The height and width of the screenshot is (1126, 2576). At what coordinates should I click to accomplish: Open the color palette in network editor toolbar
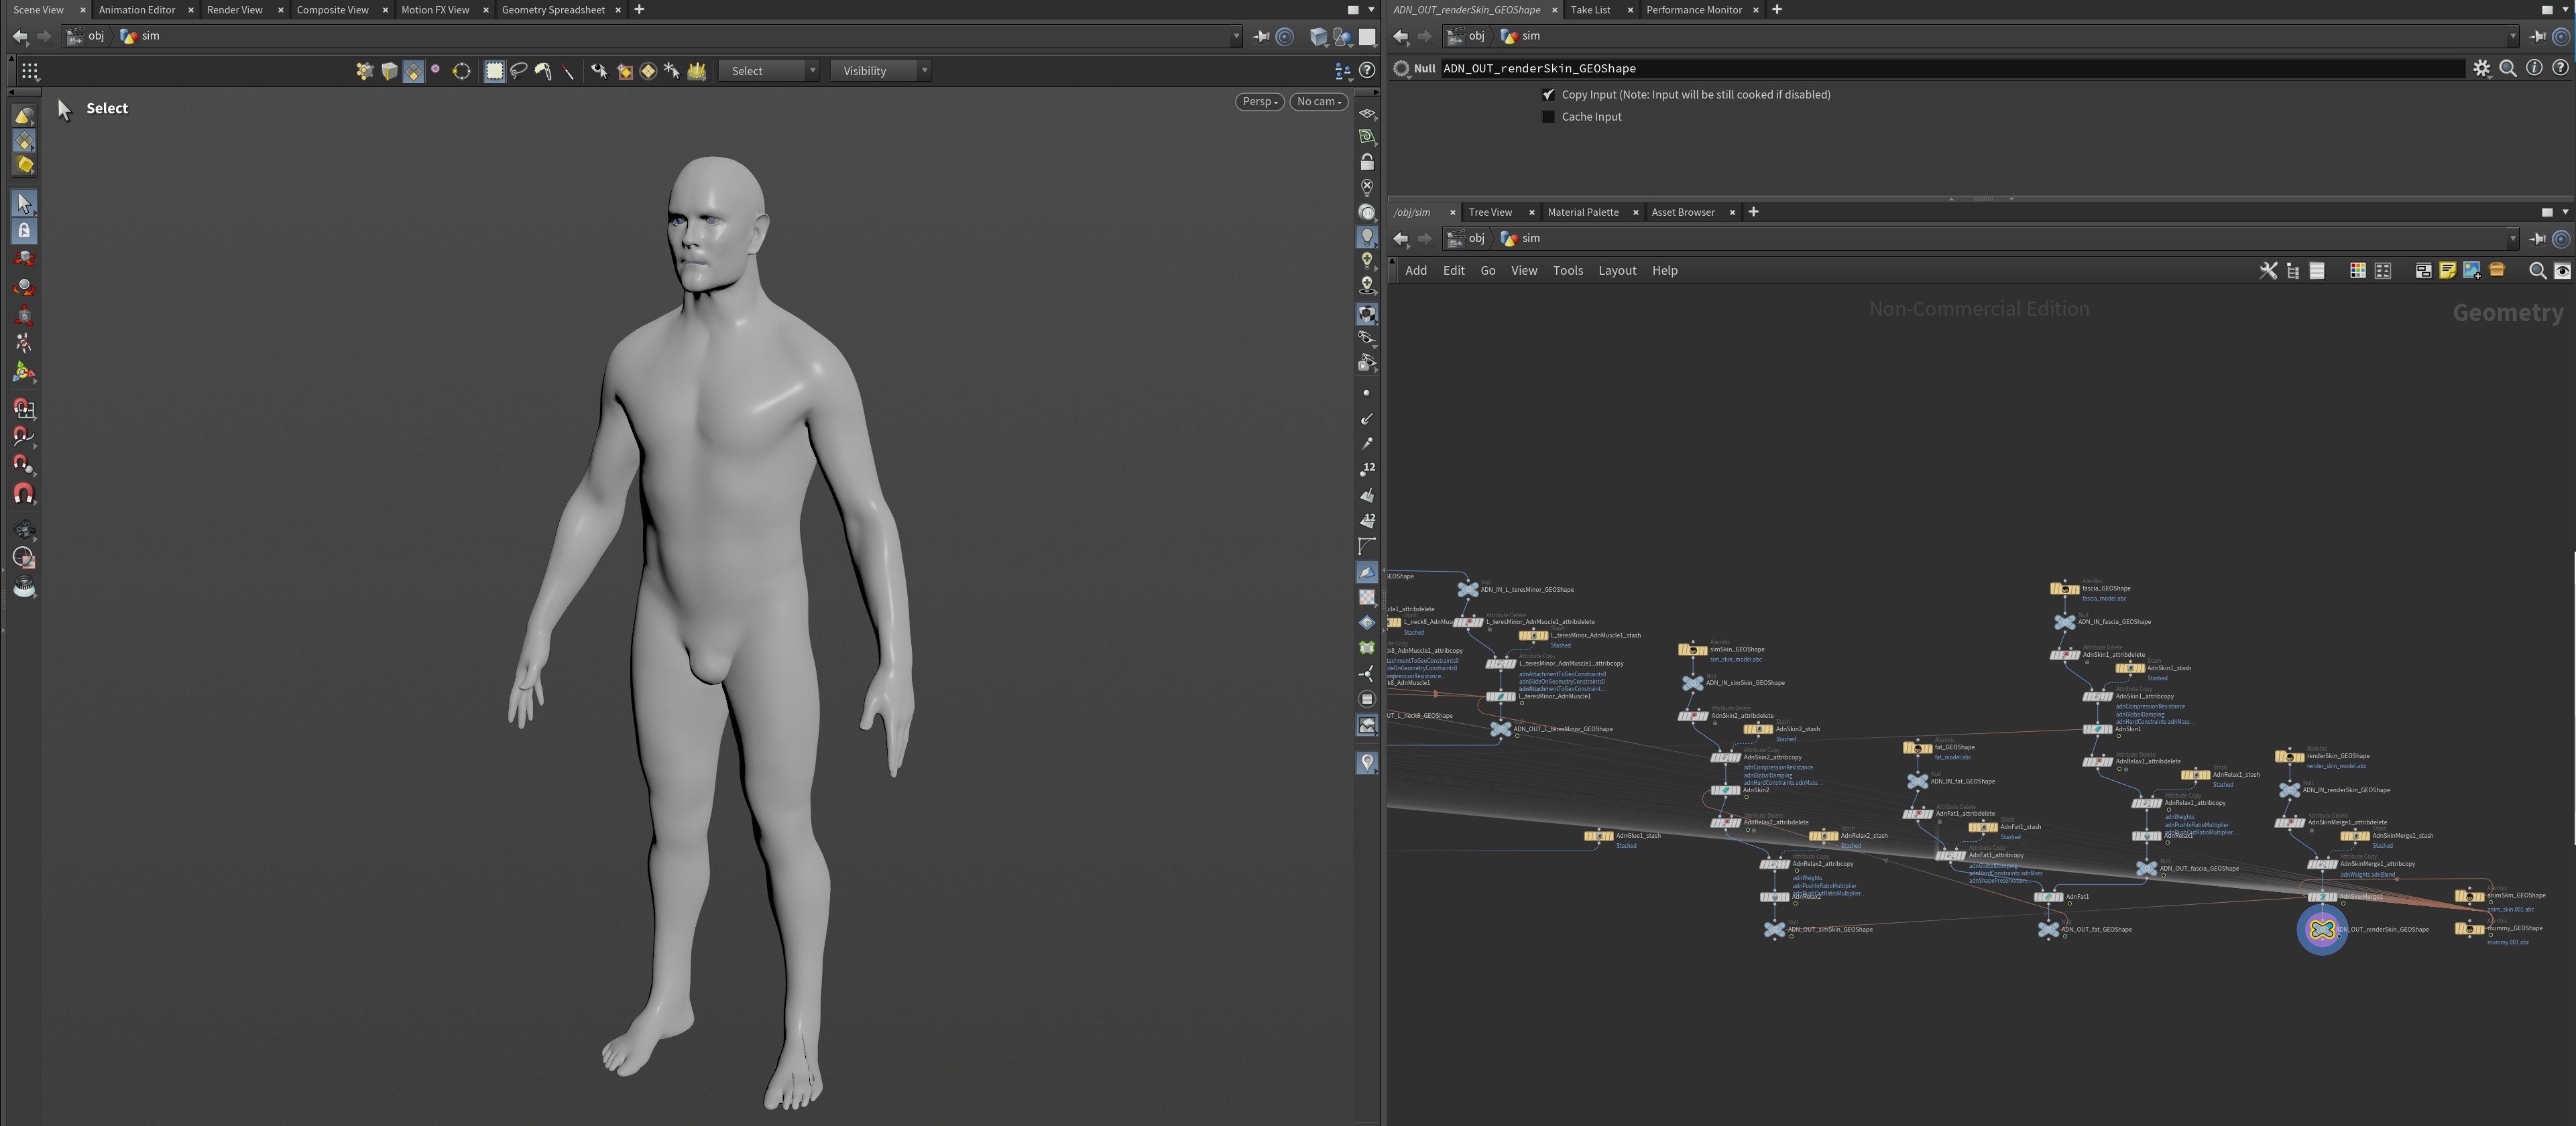coord(2358,270)
